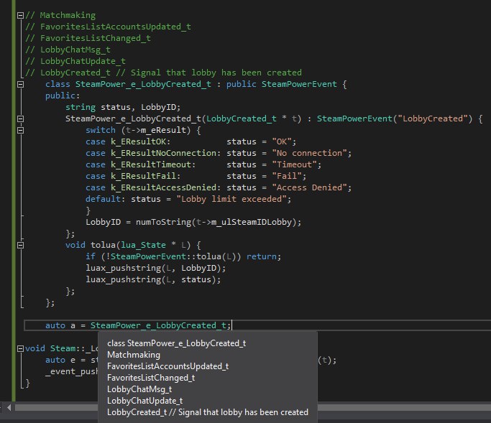
Task: Collapse the SteamPower_e_LobbyCreated_t class definition
Action: click(x=20, y=84)
